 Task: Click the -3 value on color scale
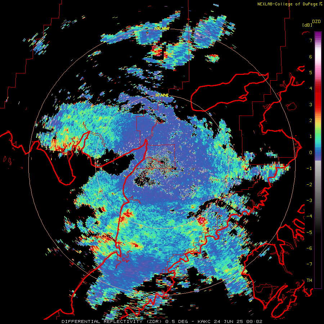(x=309, y=201)
